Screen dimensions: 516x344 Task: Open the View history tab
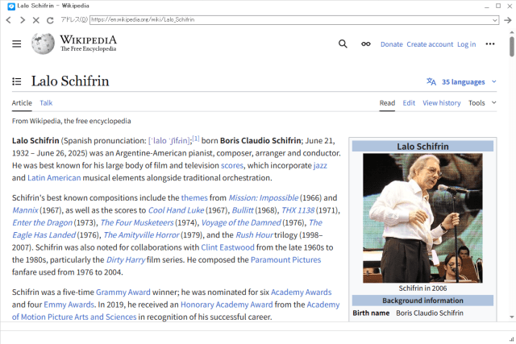click(442, 103)
